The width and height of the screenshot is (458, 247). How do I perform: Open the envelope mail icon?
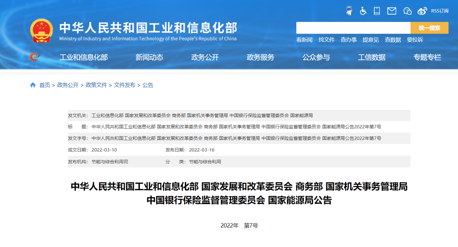(x=392, y=11)
